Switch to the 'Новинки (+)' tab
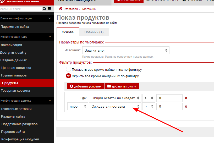214x143 pixels. click(94, 32)
